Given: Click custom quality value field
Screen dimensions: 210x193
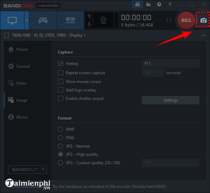Looking at the screenshot, I should 171,163.
